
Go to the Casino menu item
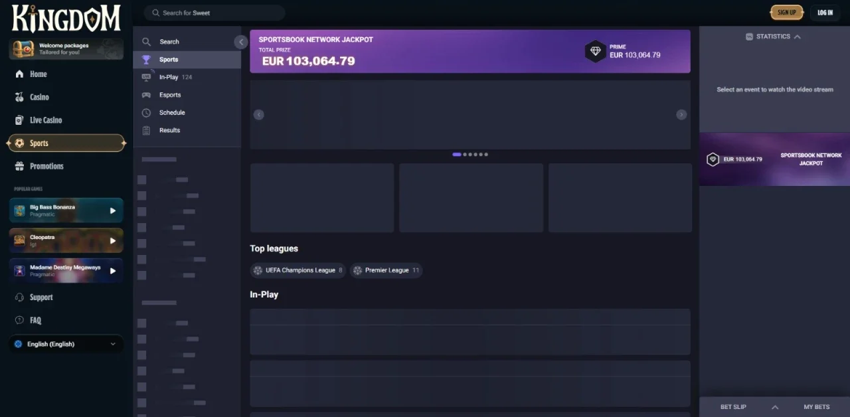coord(39,97)
